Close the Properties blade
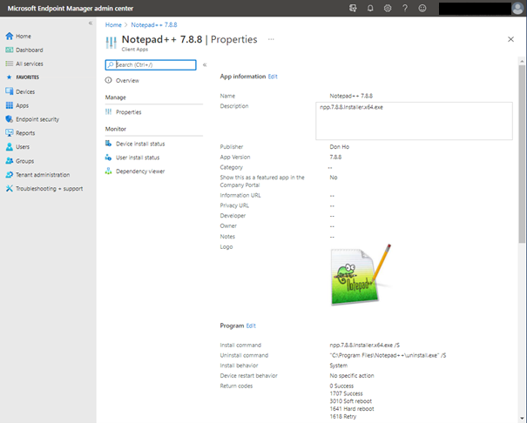The height and width of the screenshot is (423, 527). pyautogui.click(x=510, y=39)
